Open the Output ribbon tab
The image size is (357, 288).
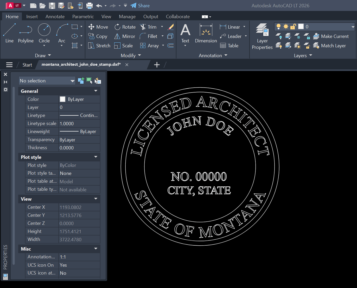point(151,16)
